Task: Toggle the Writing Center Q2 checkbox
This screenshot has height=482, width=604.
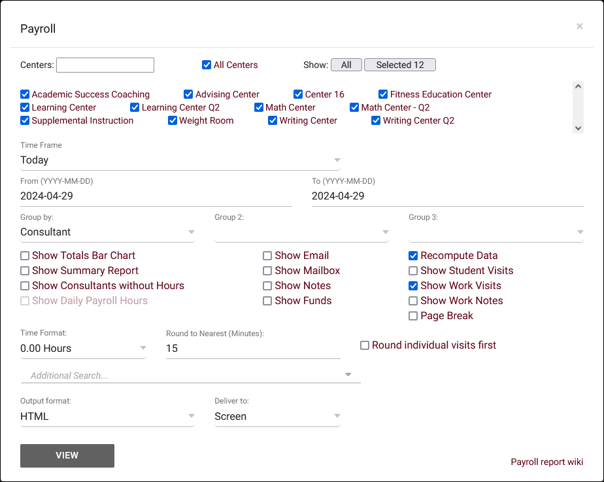Action: tap(376, 120)
